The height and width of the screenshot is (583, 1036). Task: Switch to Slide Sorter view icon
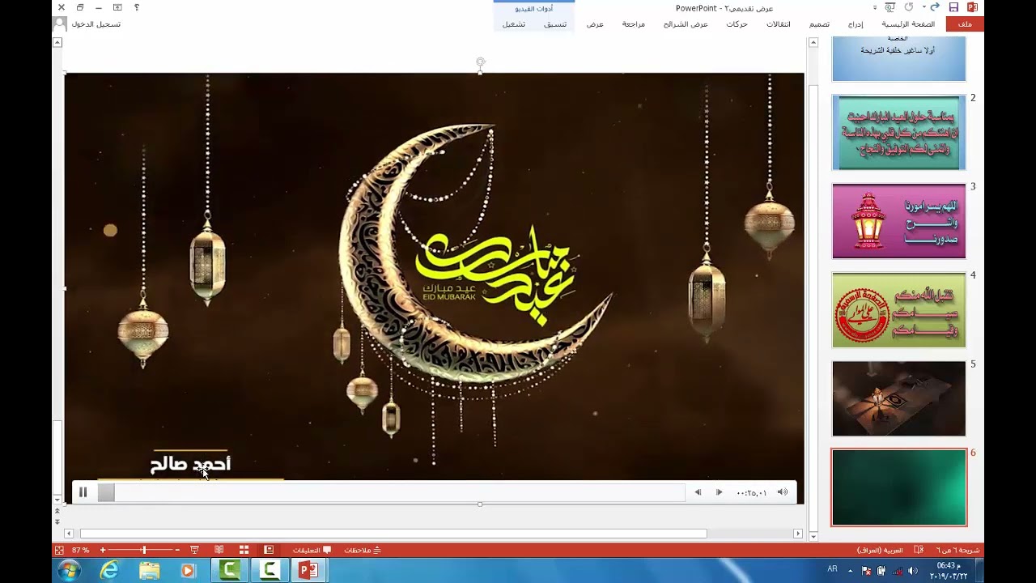(244, 551)
